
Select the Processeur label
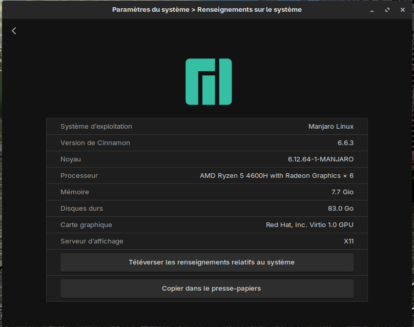[79, 176]
